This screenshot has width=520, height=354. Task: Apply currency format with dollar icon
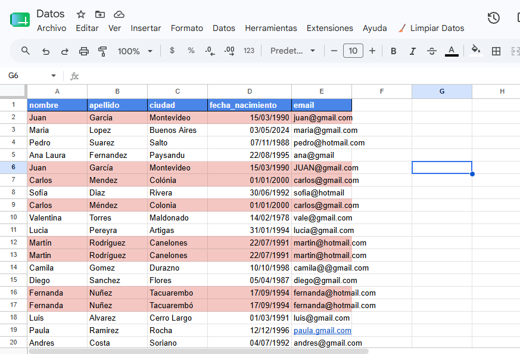click(172, 51)
